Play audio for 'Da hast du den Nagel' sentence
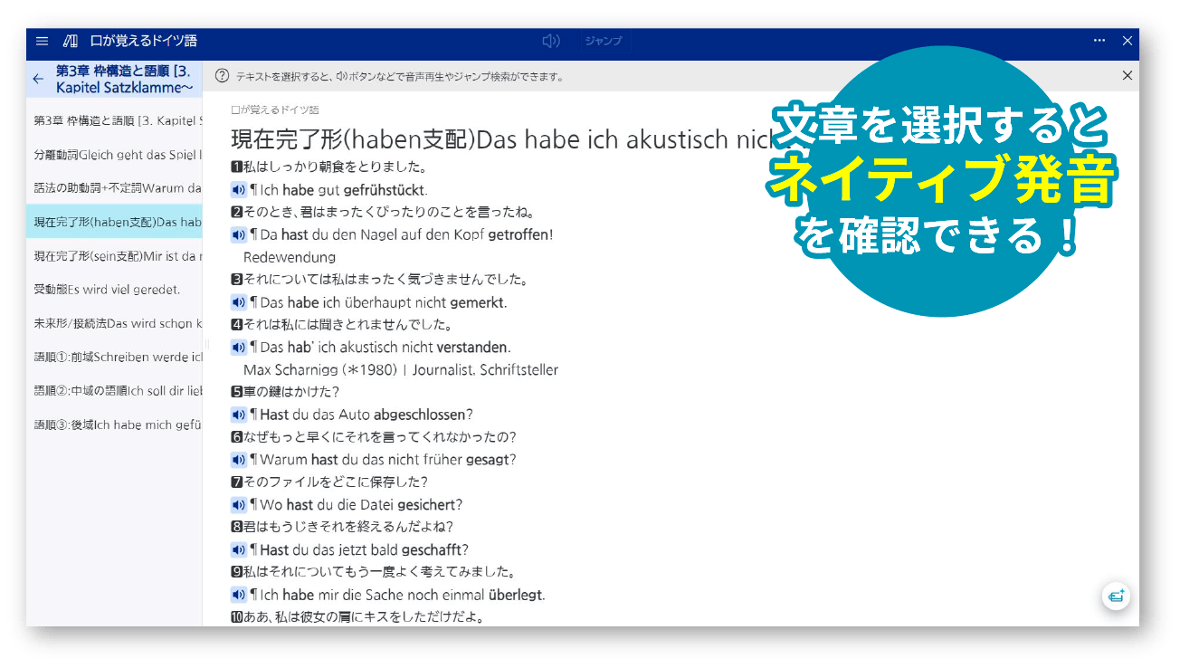 point(238,234)
